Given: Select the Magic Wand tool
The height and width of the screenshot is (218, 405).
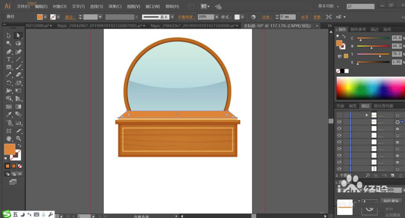Looking at the screenshot, I should 9,44.
